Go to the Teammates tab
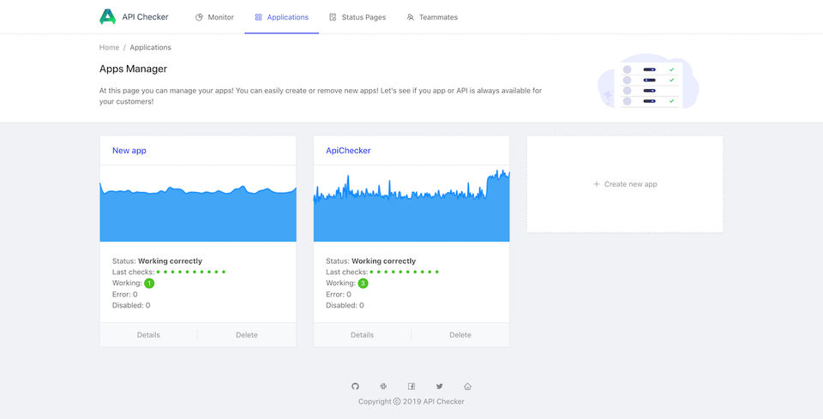The image size is (823, 419). click(x=432, y=17)
